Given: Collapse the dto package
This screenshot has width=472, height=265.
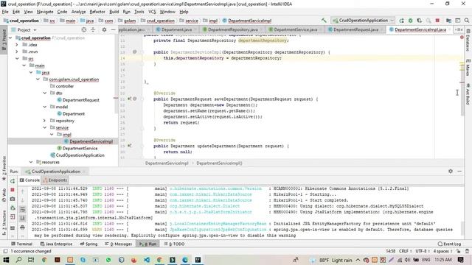Looking at the screenshot, I should pos(45,93).
